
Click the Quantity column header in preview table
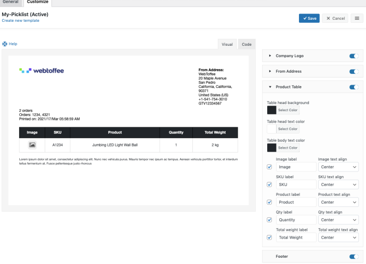tap(176, 133)
